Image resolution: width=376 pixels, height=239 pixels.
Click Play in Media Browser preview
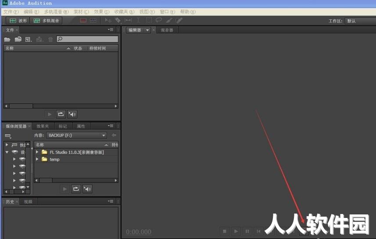[65, 189]
